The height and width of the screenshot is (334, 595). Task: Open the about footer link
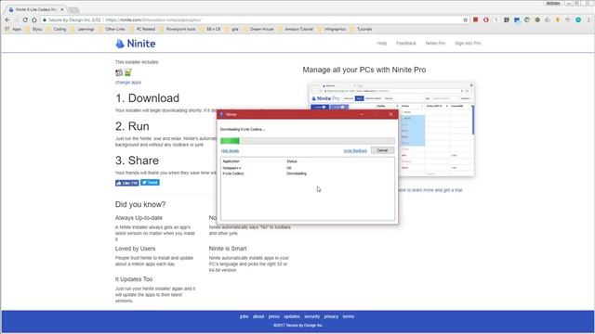258,316
